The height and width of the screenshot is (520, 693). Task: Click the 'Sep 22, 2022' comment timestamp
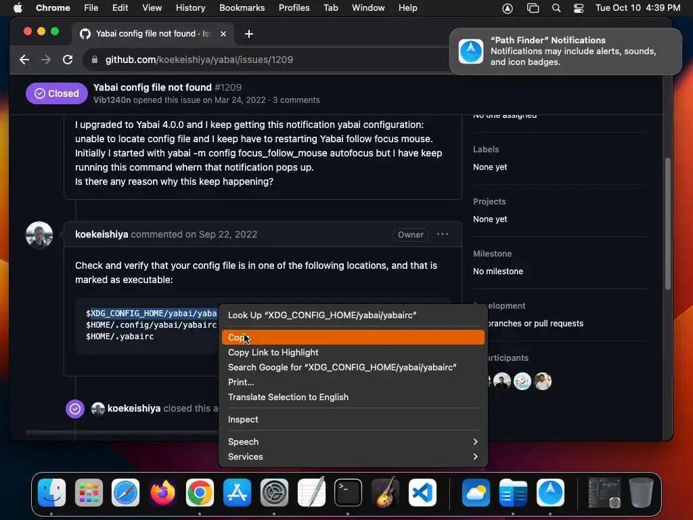227,234
